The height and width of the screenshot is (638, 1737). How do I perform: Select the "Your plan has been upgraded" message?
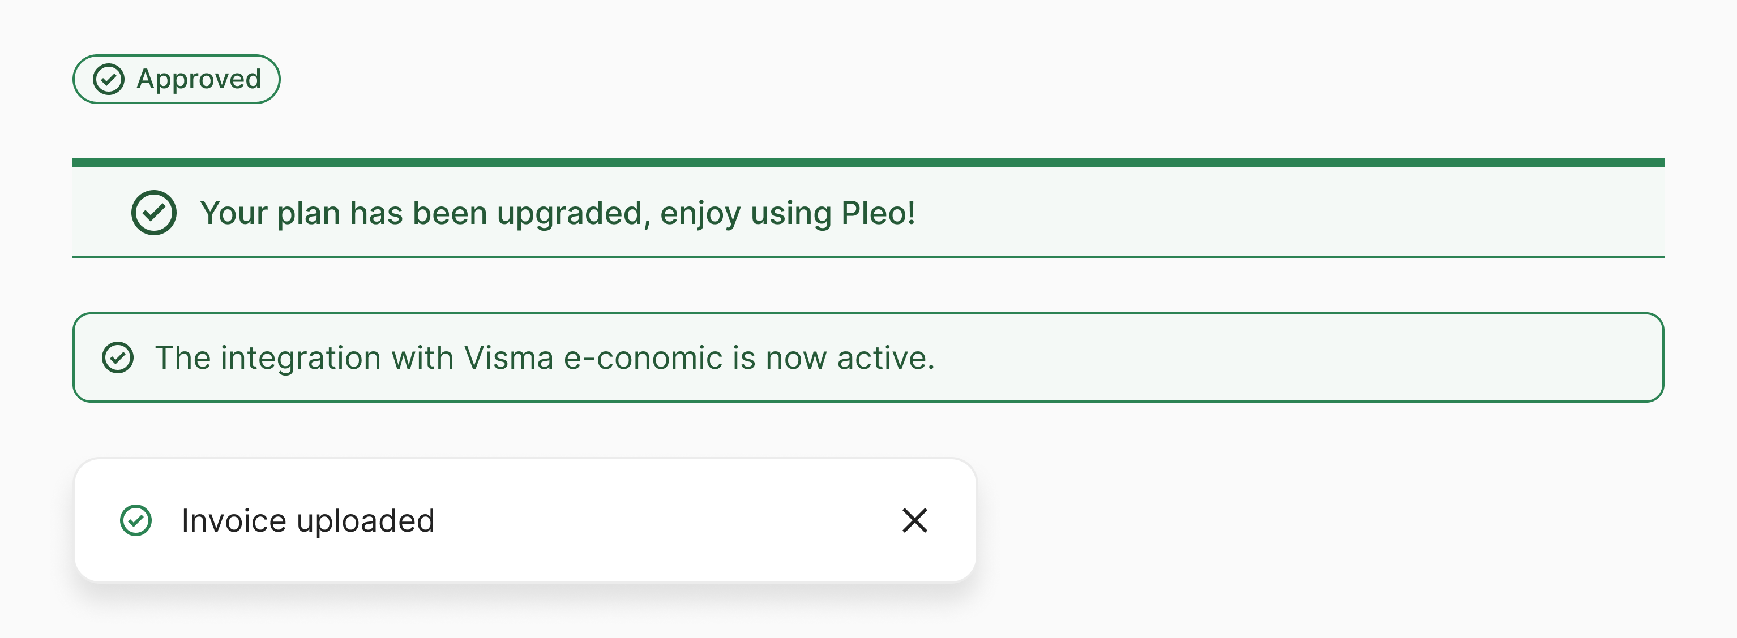click(x=557, y=213)
